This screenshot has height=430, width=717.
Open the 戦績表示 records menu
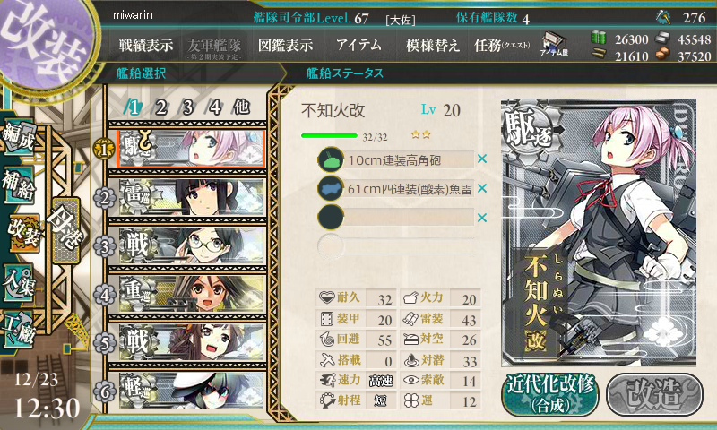click(146, 45)
